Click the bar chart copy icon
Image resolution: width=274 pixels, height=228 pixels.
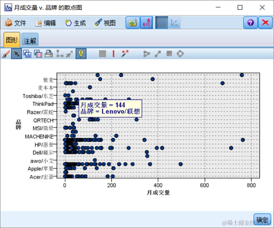27,54
